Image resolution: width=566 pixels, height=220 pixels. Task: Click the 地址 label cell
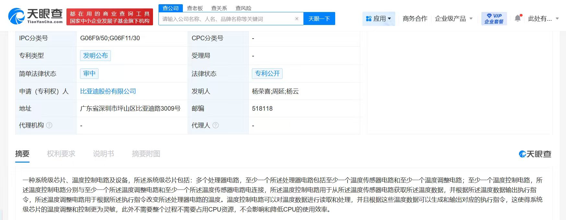tap(46, 109)
